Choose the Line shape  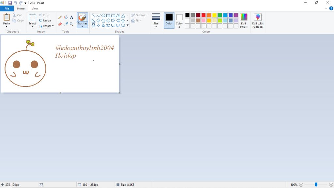coord(94,16)
